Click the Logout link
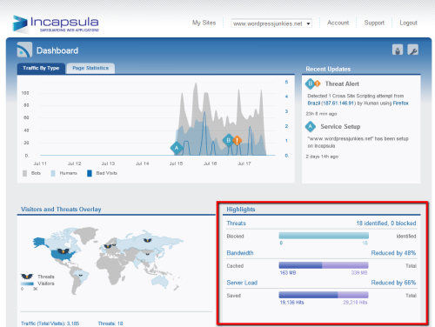Viewport: 435px width, 327px height. click(x=408, y=23)
